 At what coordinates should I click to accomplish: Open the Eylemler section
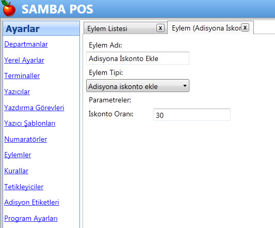click(x=18, y=155)
